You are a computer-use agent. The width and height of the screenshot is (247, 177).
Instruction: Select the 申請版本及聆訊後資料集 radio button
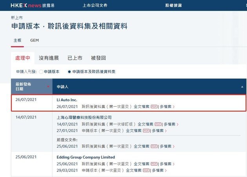click(x=69, y=72)
